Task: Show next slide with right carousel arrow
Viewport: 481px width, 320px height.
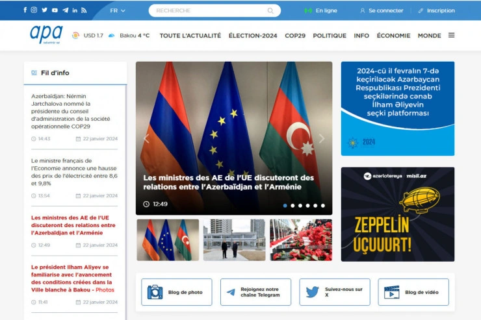Action: (x=321, y=138)
